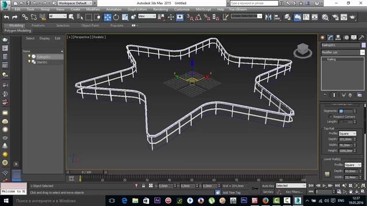Screen dimensions: 367x206
Task: Click the Auto Key button
Action: pyautogui.click(x=268, y=185)
